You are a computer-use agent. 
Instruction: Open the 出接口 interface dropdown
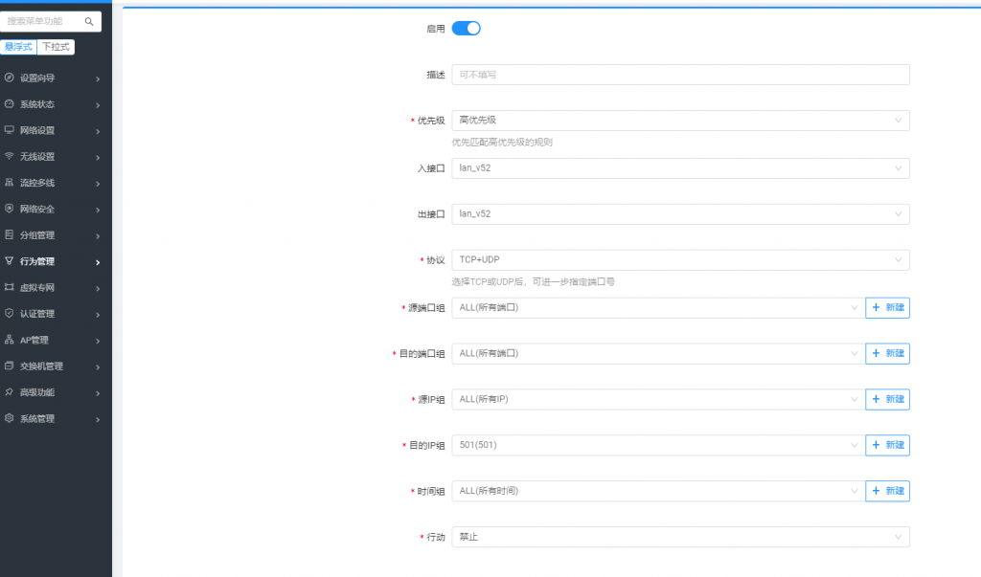pos(681,213)
